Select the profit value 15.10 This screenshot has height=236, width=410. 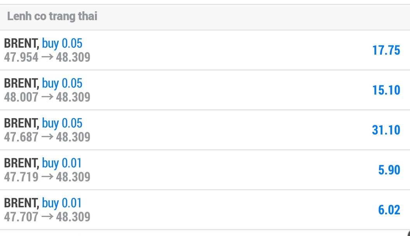(386, 90)
